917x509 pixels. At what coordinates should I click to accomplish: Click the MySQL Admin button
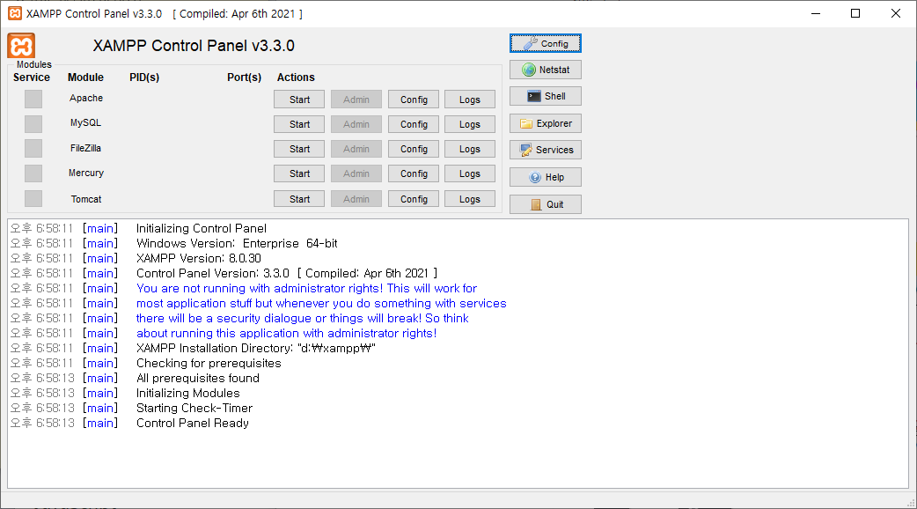click(x=356, y=124)
